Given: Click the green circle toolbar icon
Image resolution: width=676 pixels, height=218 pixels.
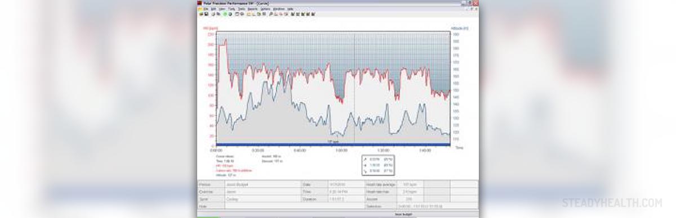Looking at the screenshot, I should [225, 14].
